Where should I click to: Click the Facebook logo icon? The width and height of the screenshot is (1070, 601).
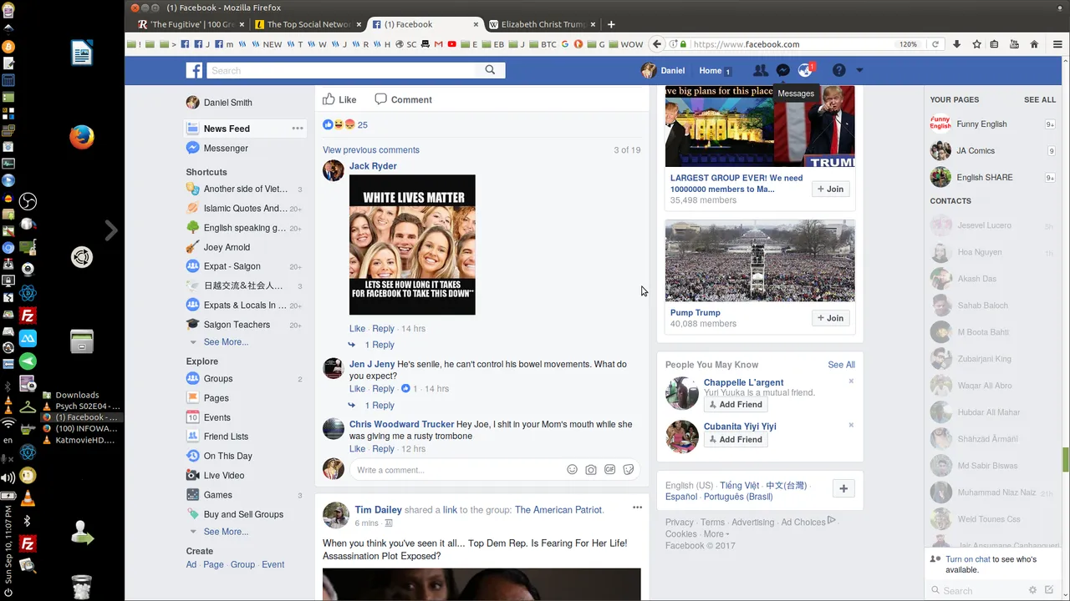point(194,71)
